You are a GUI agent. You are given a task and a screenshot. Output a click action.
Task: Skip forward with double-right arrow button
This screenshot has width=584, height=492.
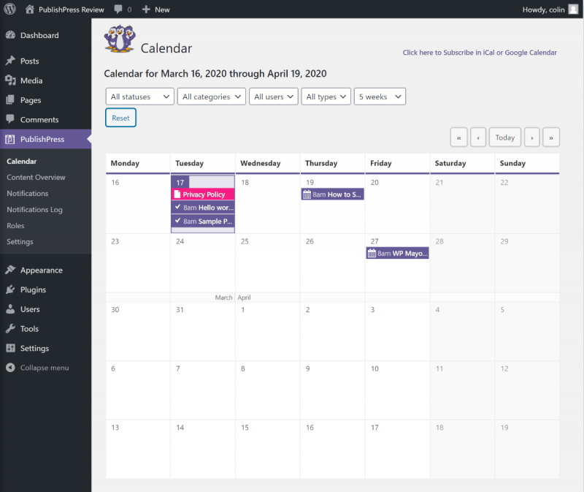551,137
